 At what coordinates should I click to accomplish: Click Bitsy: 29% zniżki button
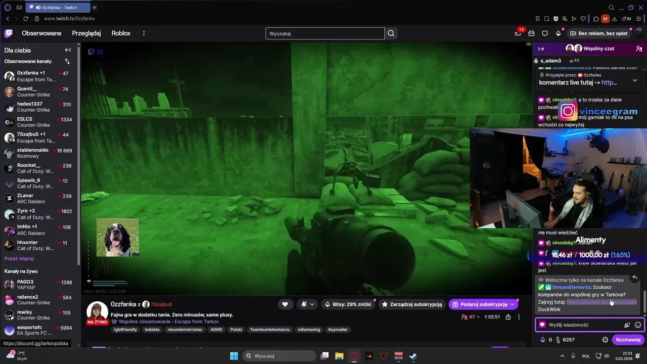pyautogui.click(x=349, y=304)
